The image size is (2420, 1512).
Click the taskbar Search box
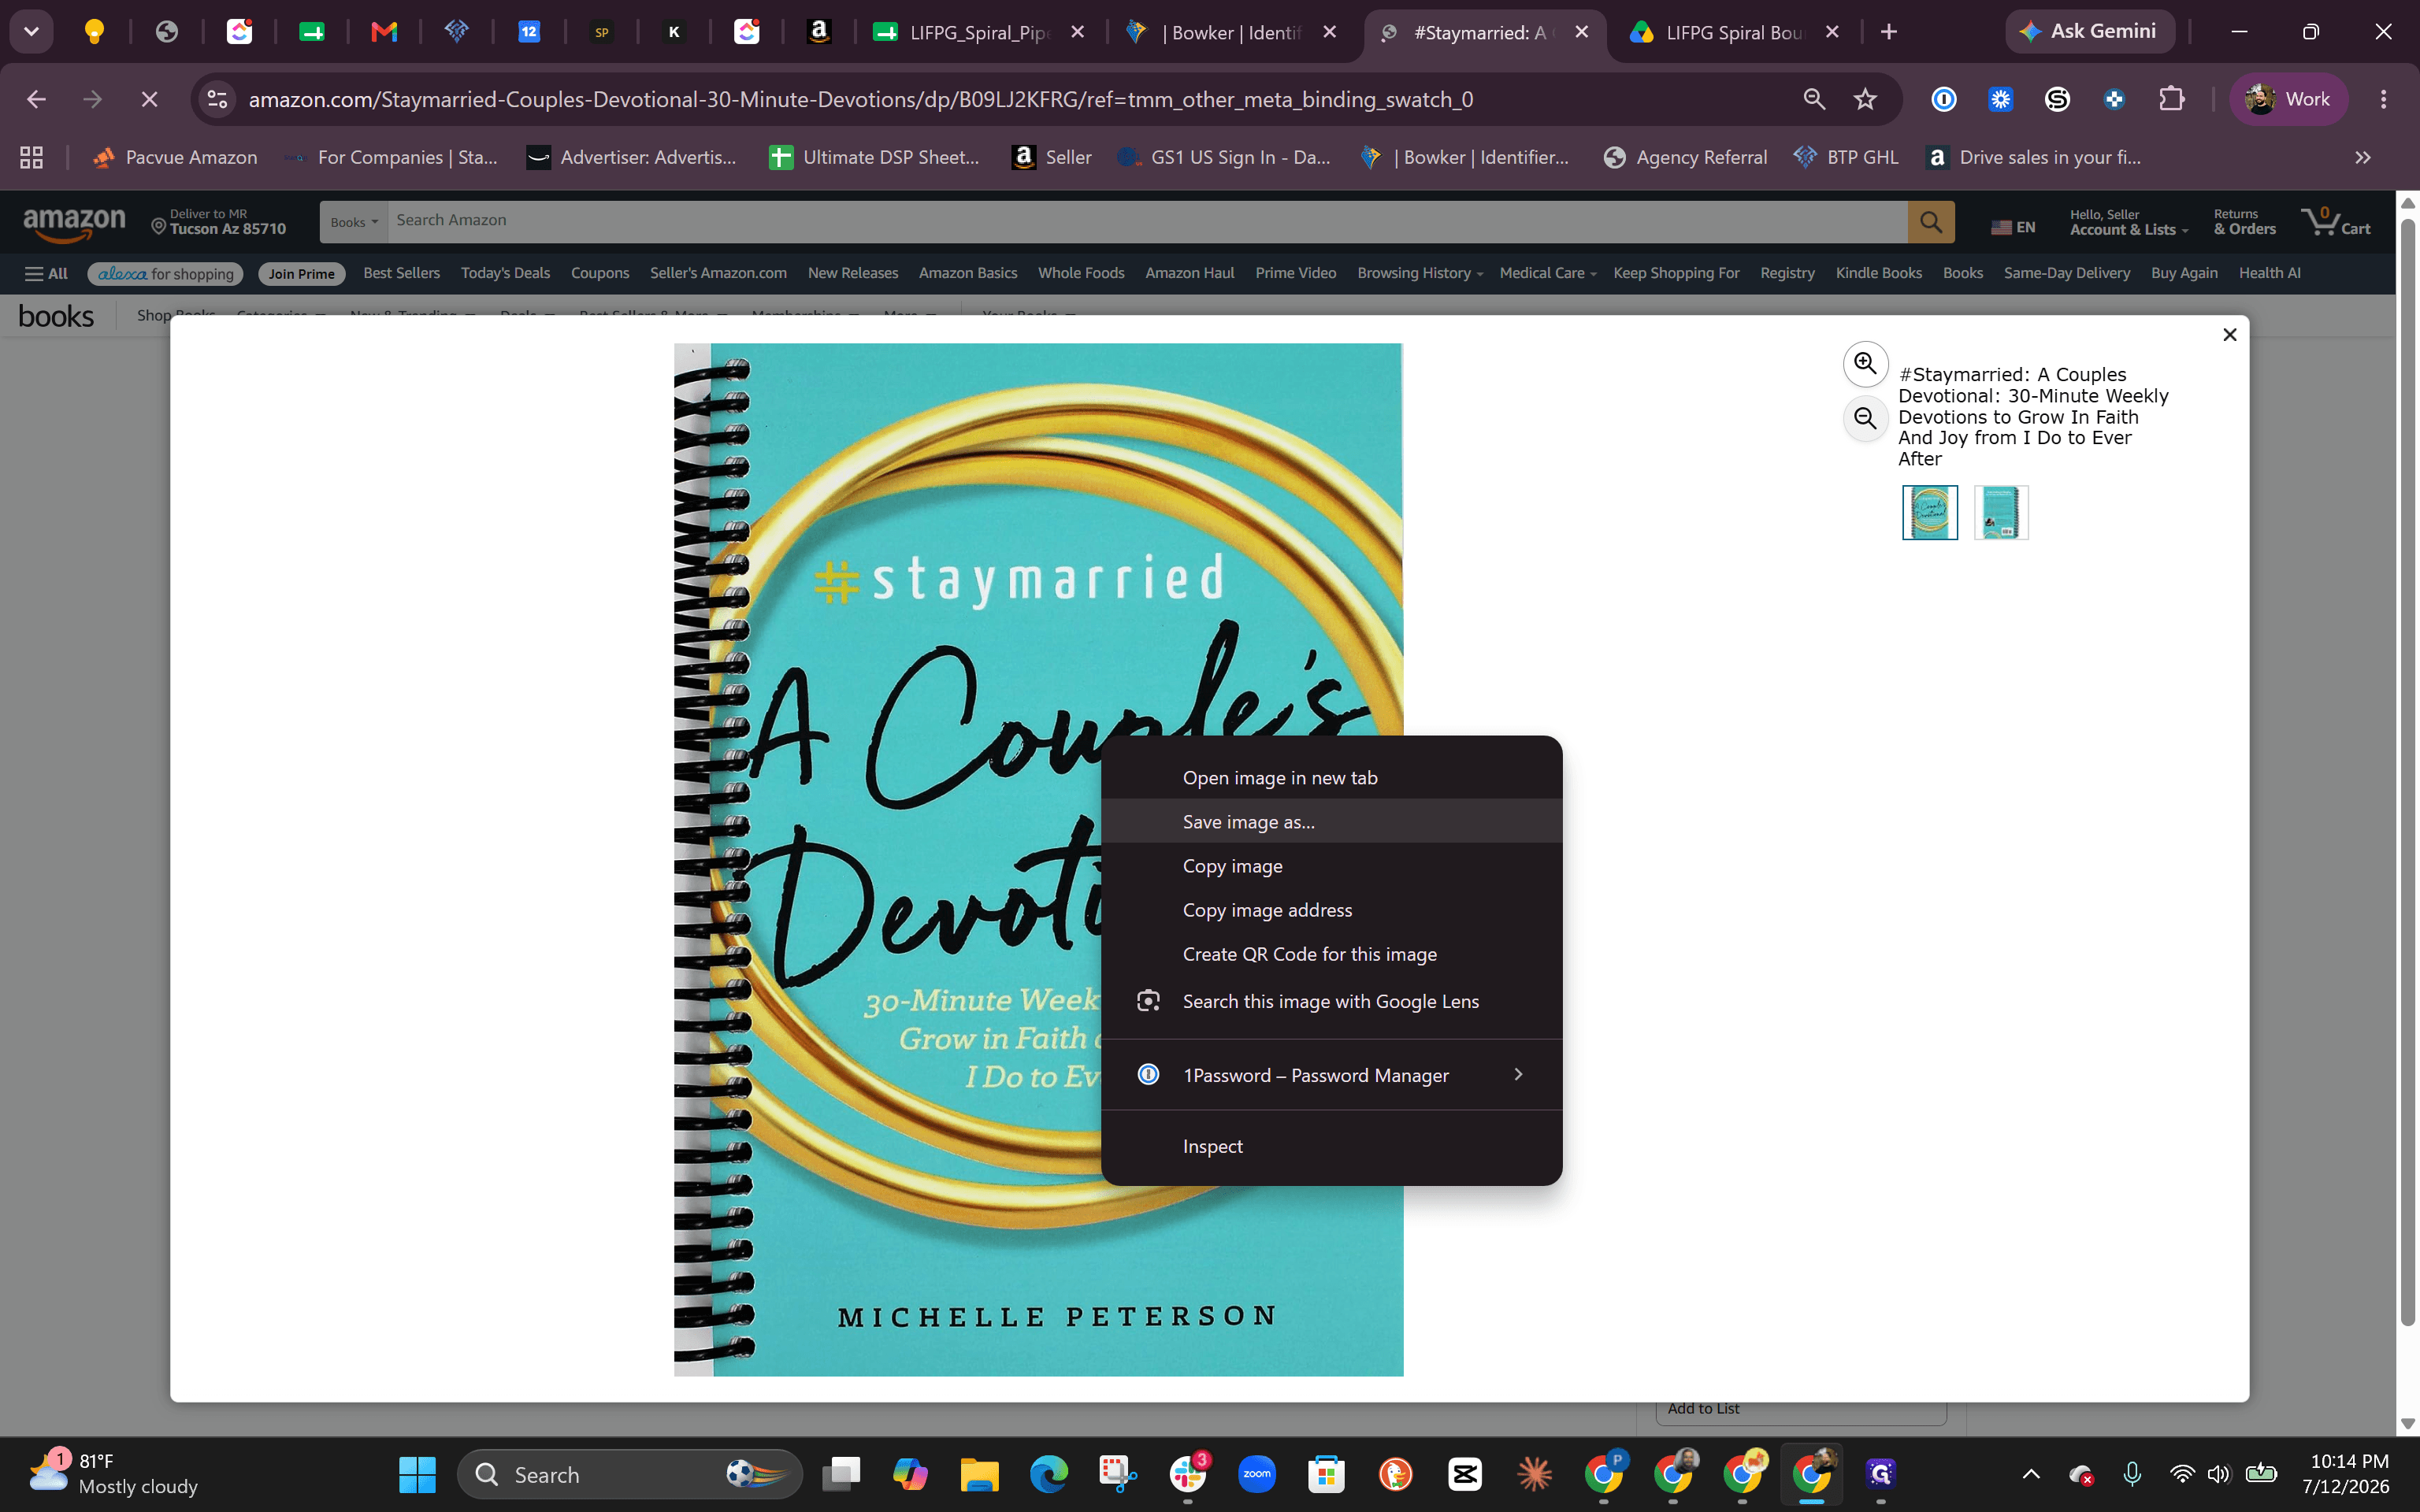(630, 1474)
